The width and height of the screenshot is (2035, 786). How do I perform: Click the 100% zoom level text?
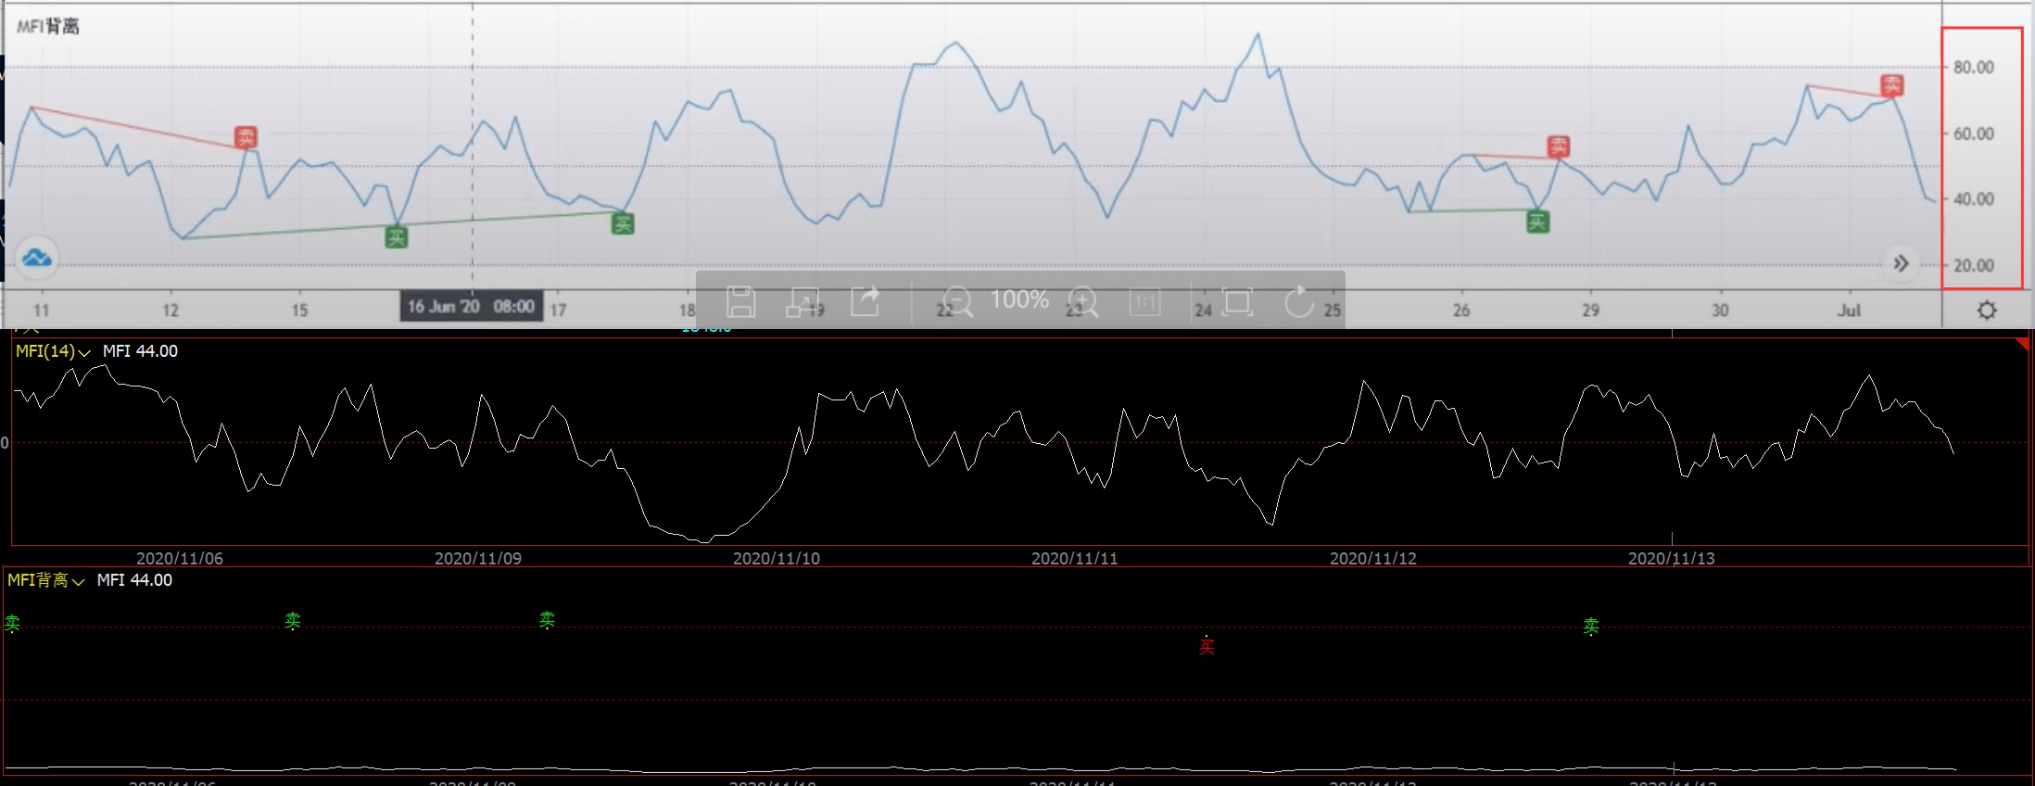1019,299
